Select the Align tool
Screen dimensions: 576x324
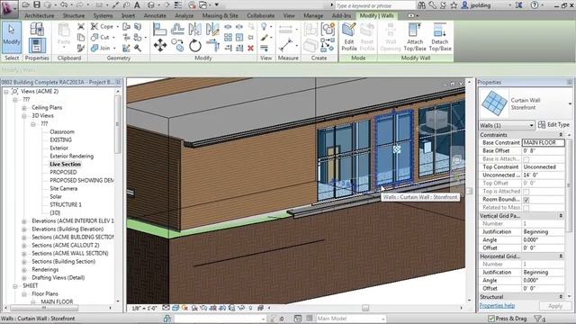(159, 29)
